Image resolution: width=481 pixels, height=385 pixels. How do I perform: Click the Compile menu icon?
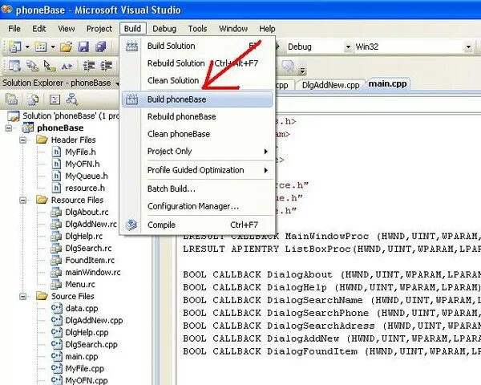click(131, 225)
